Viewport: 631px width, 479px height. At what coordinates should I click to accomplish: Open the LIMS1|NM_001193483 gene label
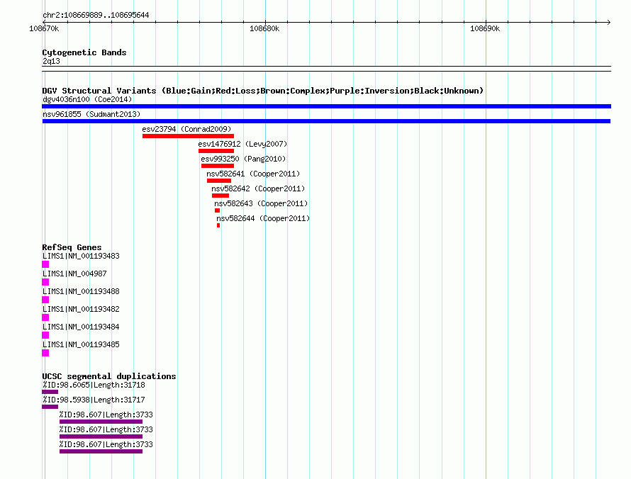81,257
